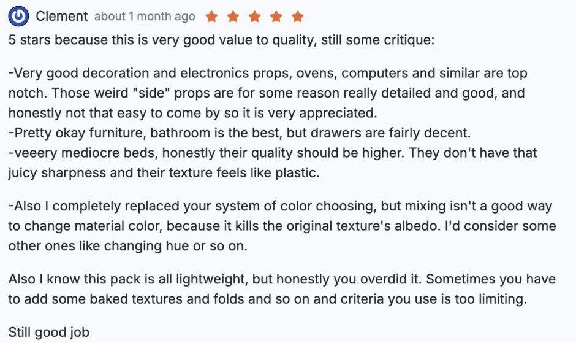Click the fifth rating star
Image resolution: width=576 pixels, height=343 pixels.
point(297,17)
